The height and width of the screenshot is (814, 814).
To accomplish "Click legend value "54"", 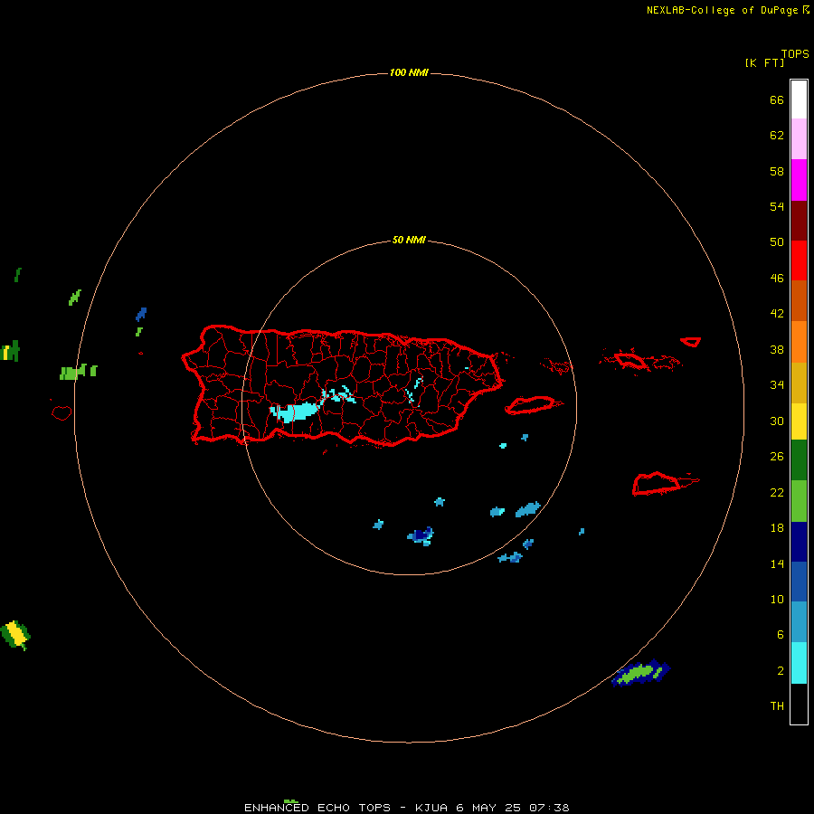I will point(777,206).
